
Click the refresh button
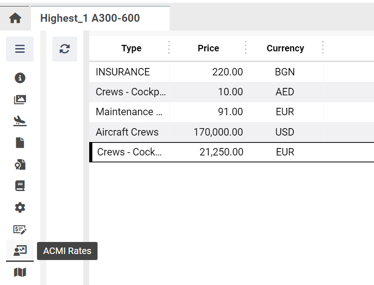65,49
